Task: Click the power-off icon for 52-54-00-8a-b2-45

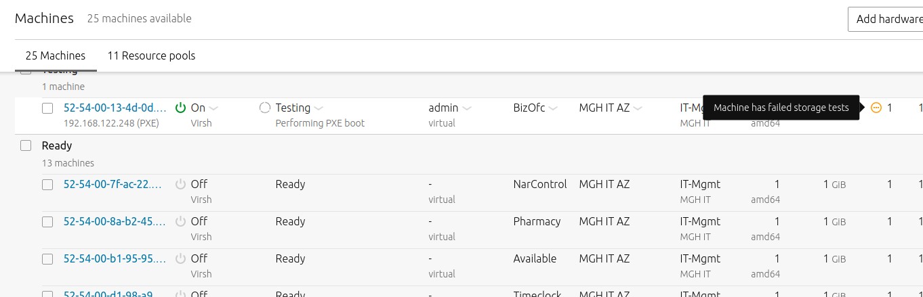Action: tap(180, 221)
